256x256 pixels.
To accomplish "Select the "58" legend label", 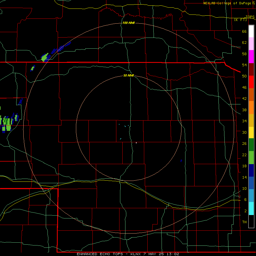I will point(244,54).
